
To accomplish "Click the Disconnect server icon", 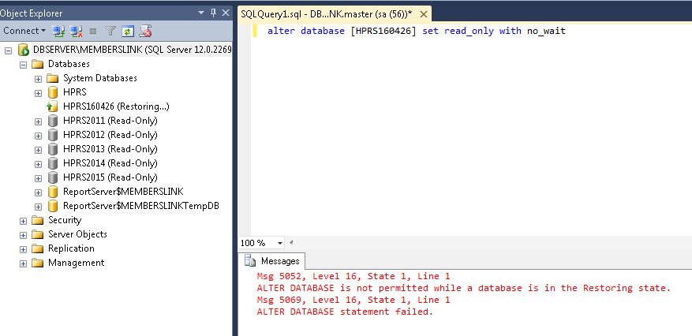I will pos(76,31).
